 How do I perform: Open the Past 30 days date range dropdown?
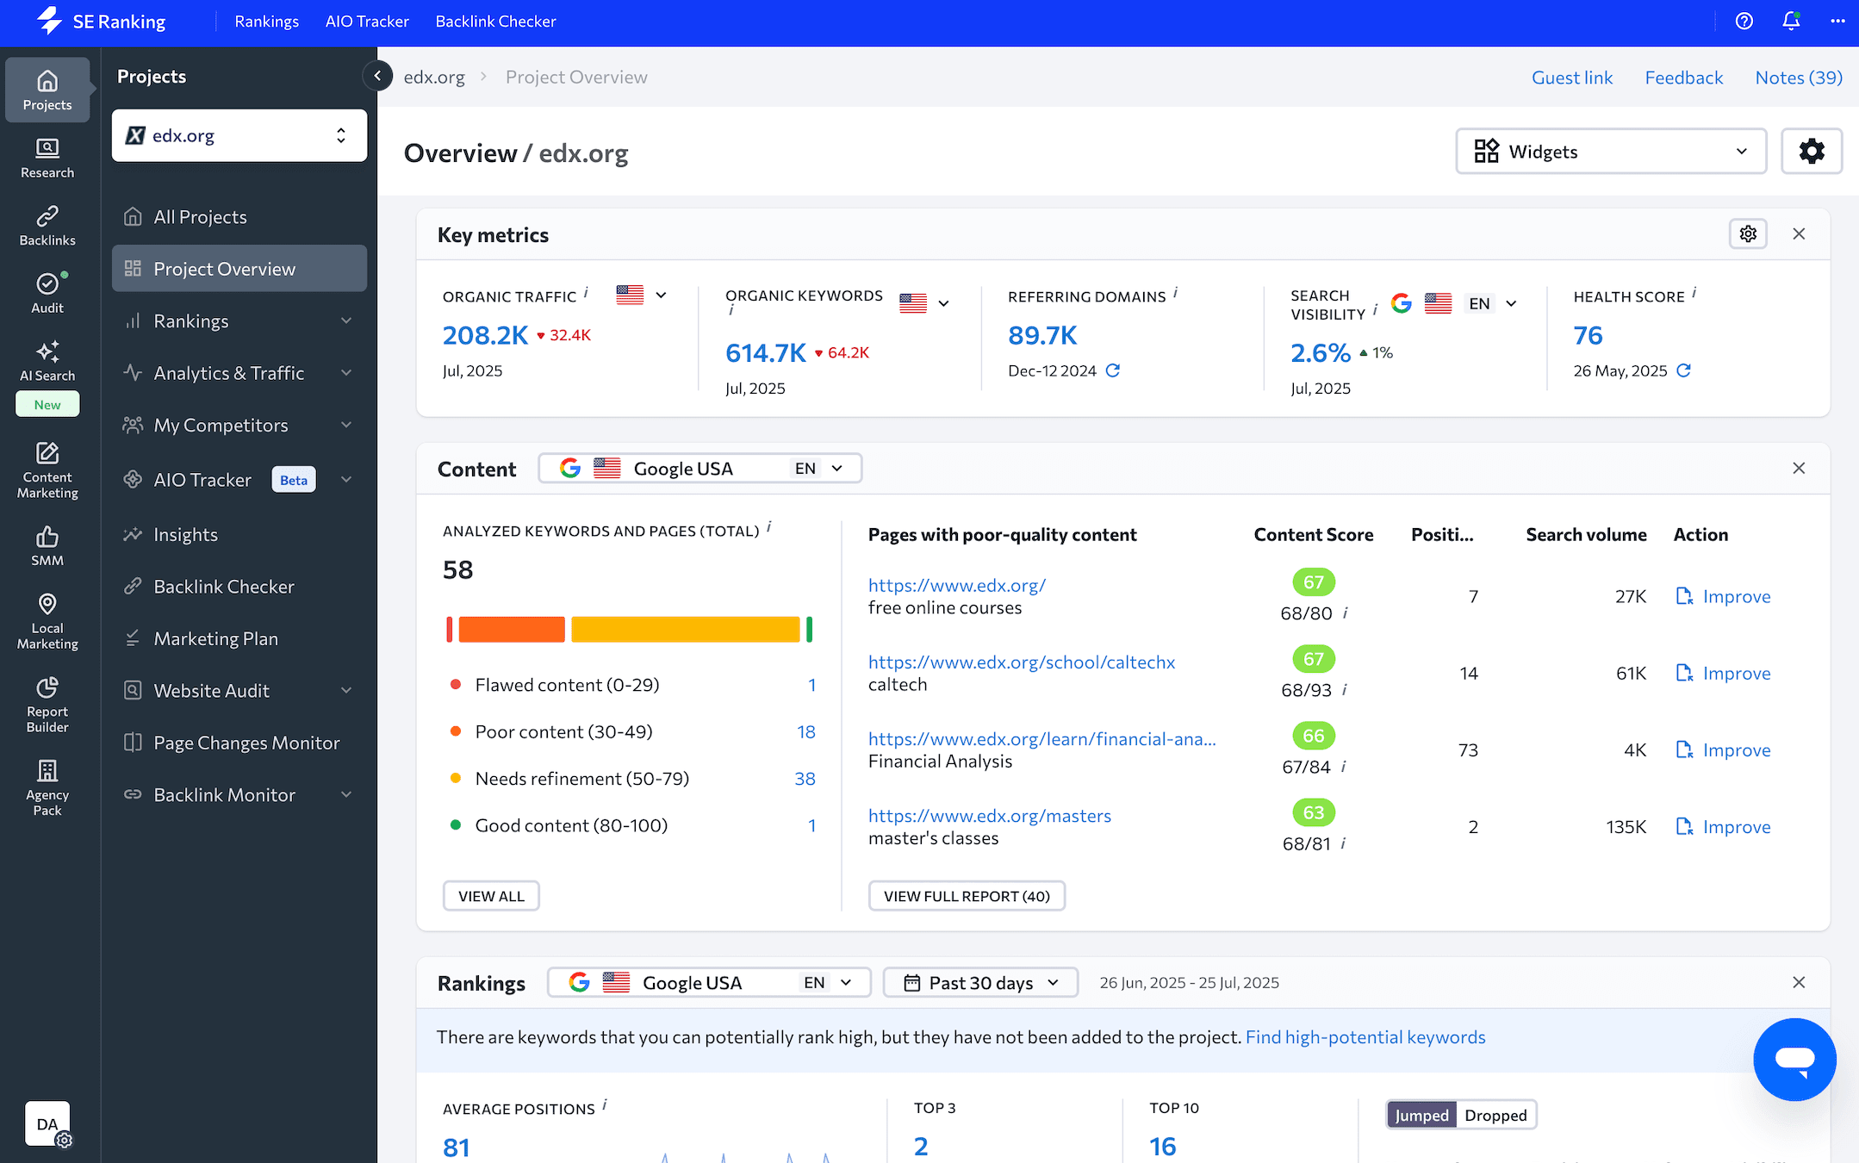pos(979,982)
